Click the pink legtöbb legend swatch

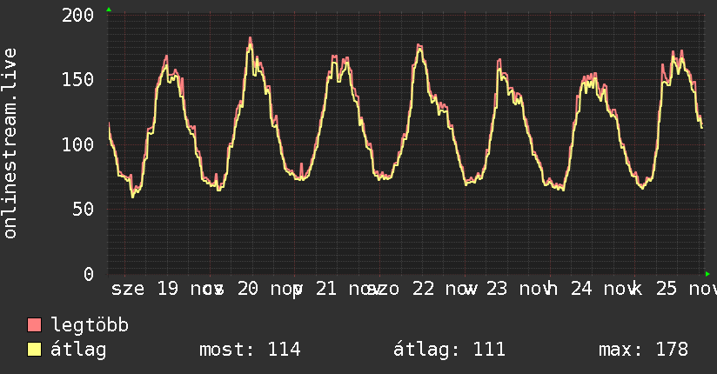(34, 324)
